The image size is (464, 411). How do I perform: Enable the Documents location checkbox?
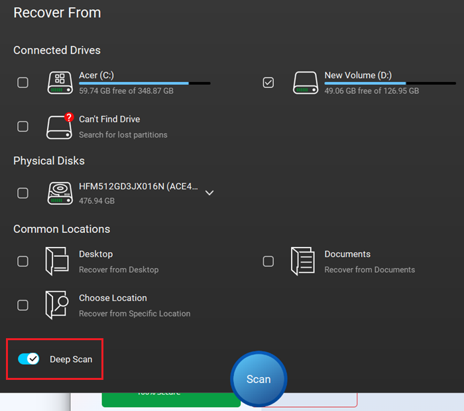[268, 261]
